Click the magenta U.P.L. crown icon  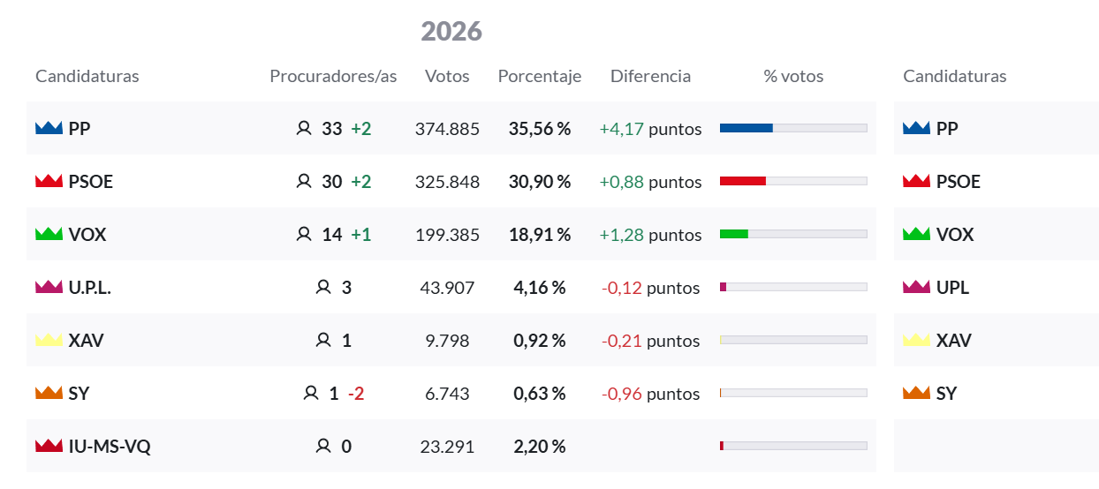coord(49,287)
